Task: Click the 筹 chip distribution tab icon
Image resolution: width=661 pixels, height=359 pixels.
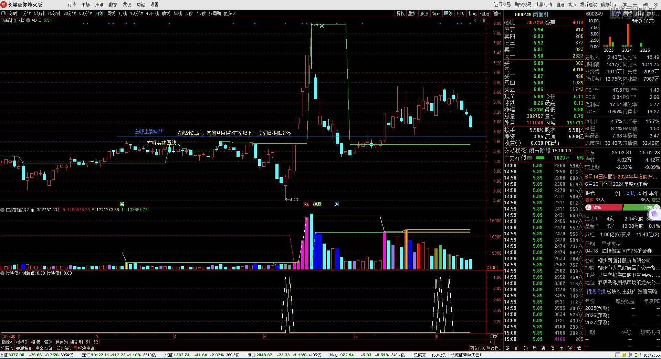Action: point(579,348)
